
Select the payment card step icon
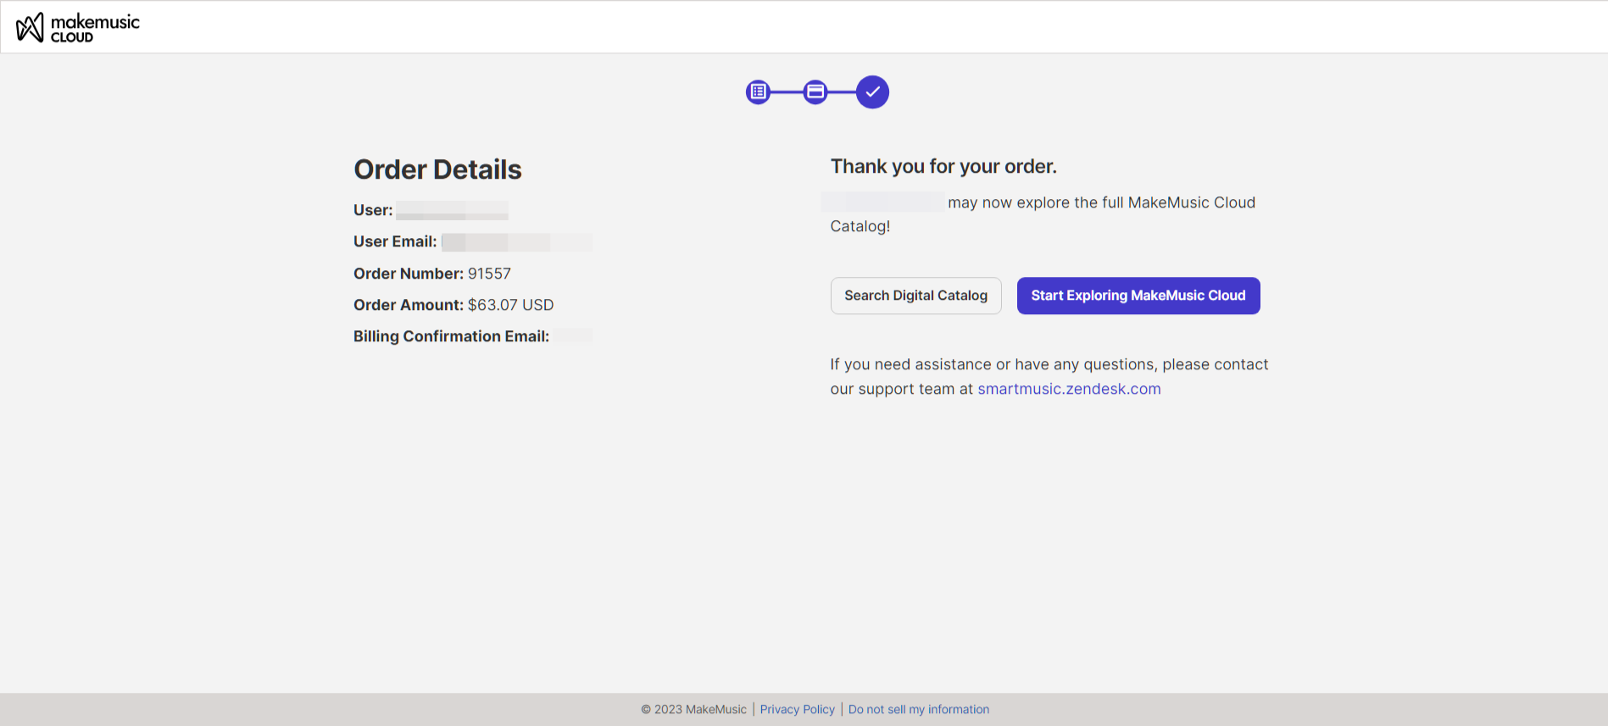(815, 91)
